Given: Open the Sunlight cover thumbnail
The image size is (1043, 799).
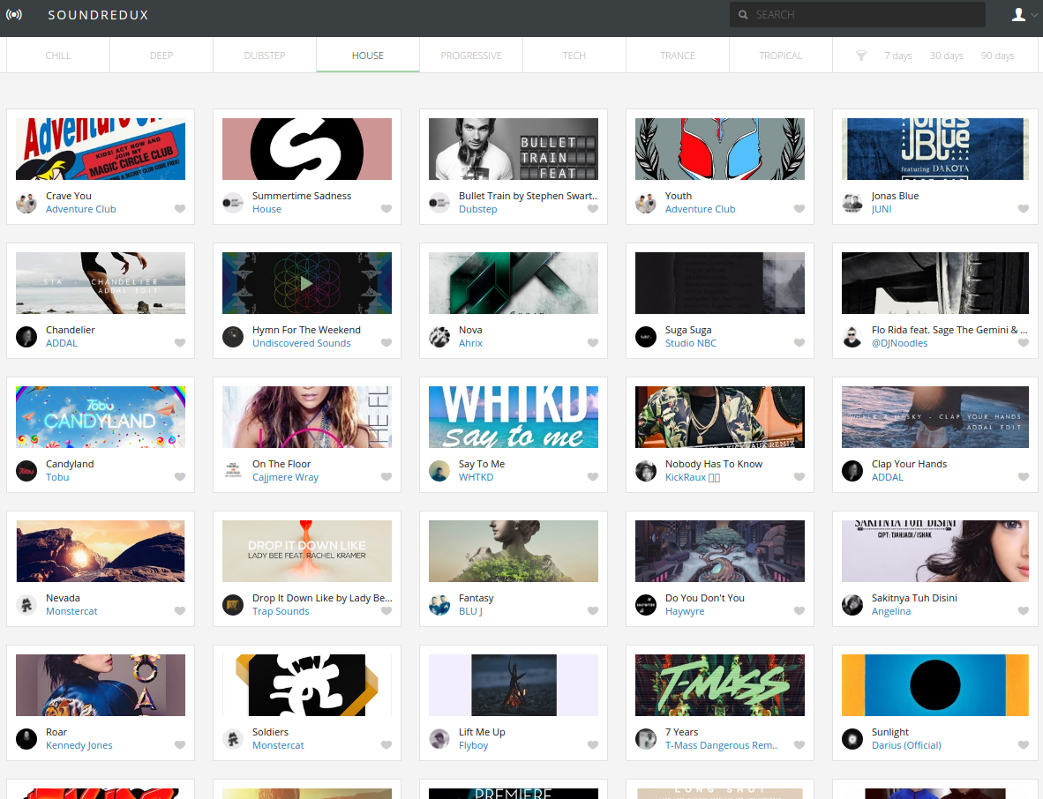Looking at the screenshot, I should [935, 685].
